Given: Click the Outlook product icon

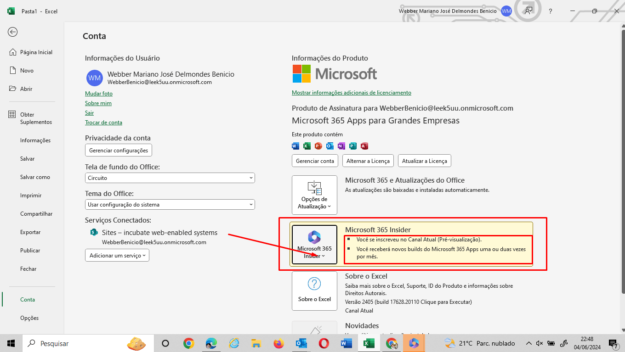Looking at the screenshot, I should [x=330, y=146].
